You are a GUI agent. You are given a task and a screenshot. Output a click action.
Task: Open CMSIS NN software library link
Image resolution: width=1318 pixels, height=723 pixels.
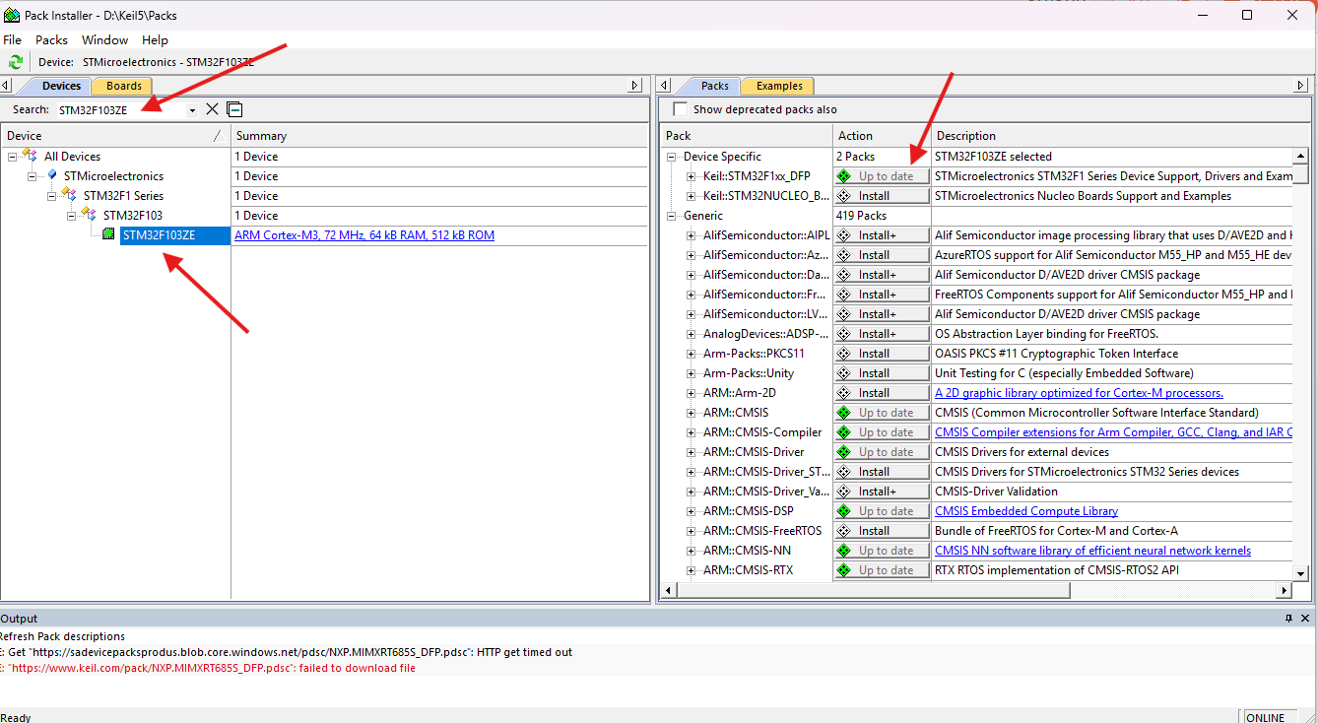point(1092,551)
